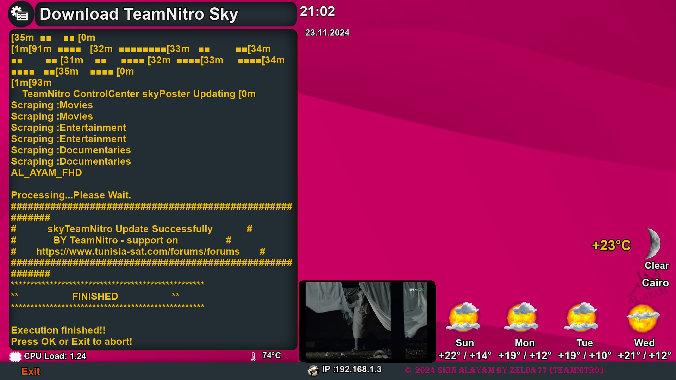Viewport: 676px width, 380px height.
Task: Click Sunday's +22° / +14° temperatures
Action: coord(465,356)
